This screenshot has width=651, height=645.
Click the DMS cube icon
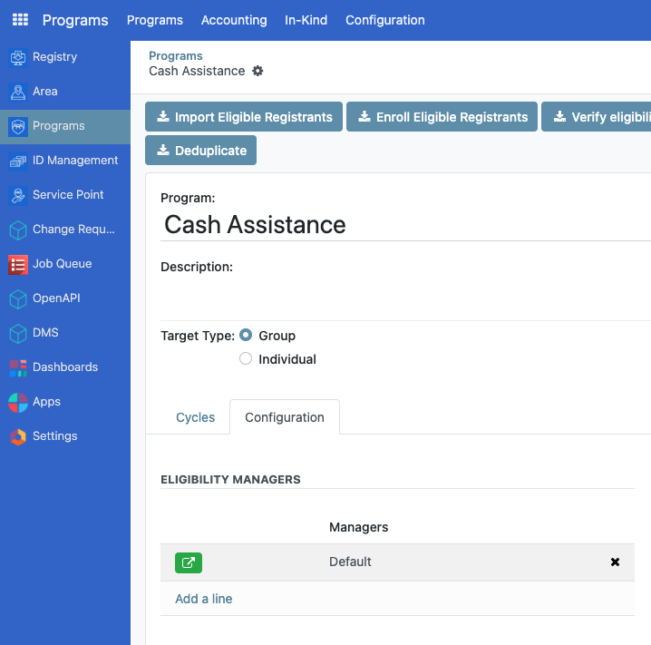(18, 333)
